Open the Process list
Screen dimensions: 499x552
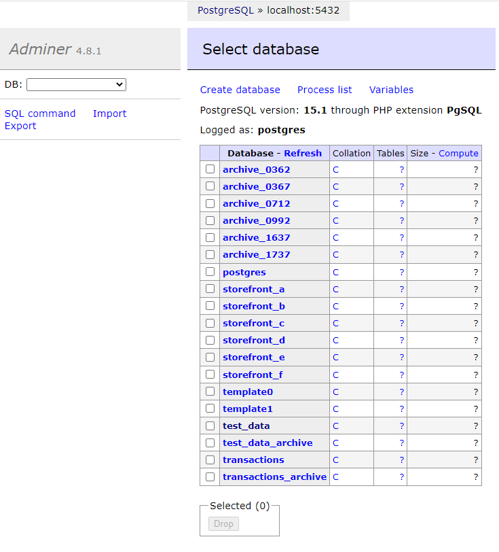click(324, 90)
